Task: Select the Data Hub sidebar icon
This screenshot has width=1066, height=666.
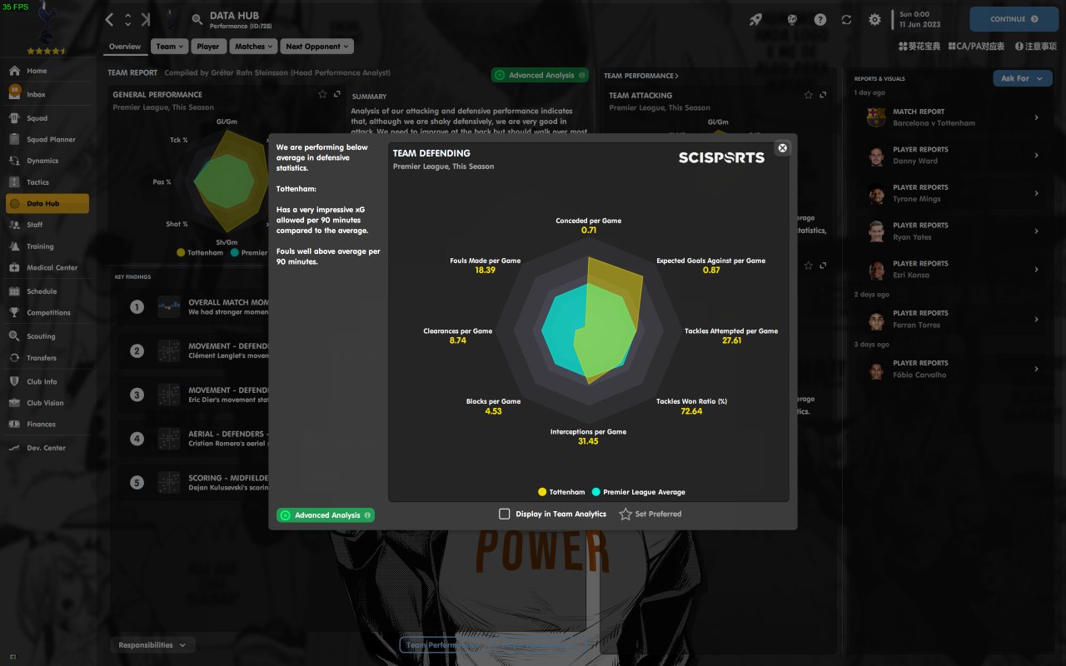Action: tap(14, 203)
